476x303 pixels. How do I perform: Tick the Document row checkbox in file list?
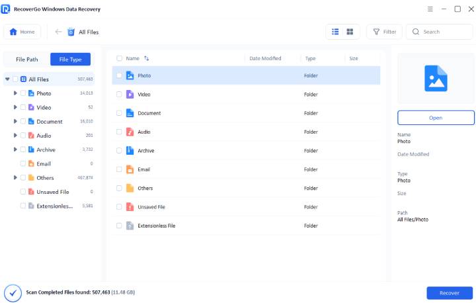pyautogui.click(x=119, y=113)
